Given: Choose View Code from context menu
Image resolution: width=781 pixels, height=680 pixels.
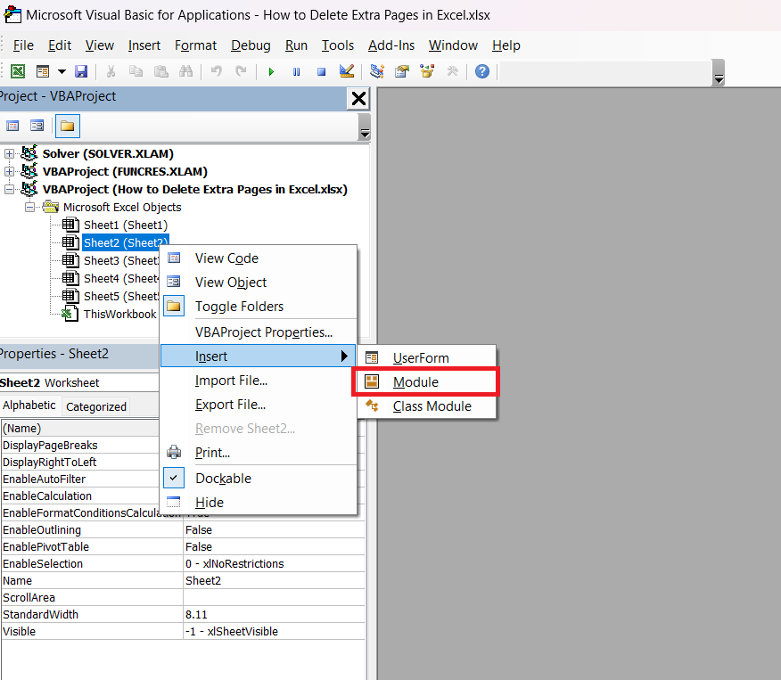Looking at the screenshot, I should tap(259, 258).
